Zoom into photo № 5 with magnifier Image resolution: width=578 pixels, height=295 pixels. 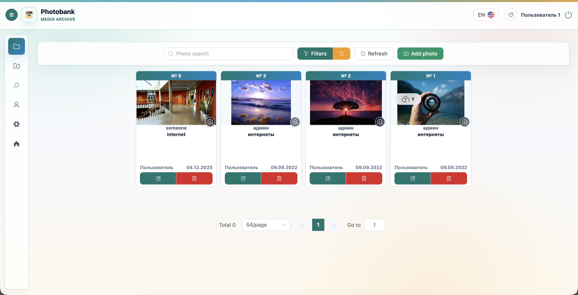tap(210, 122)
